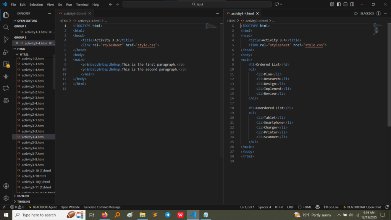Toggle the Secondary Side Bar visibility
Screen dimensions: 391x220
tap(352, 4)
